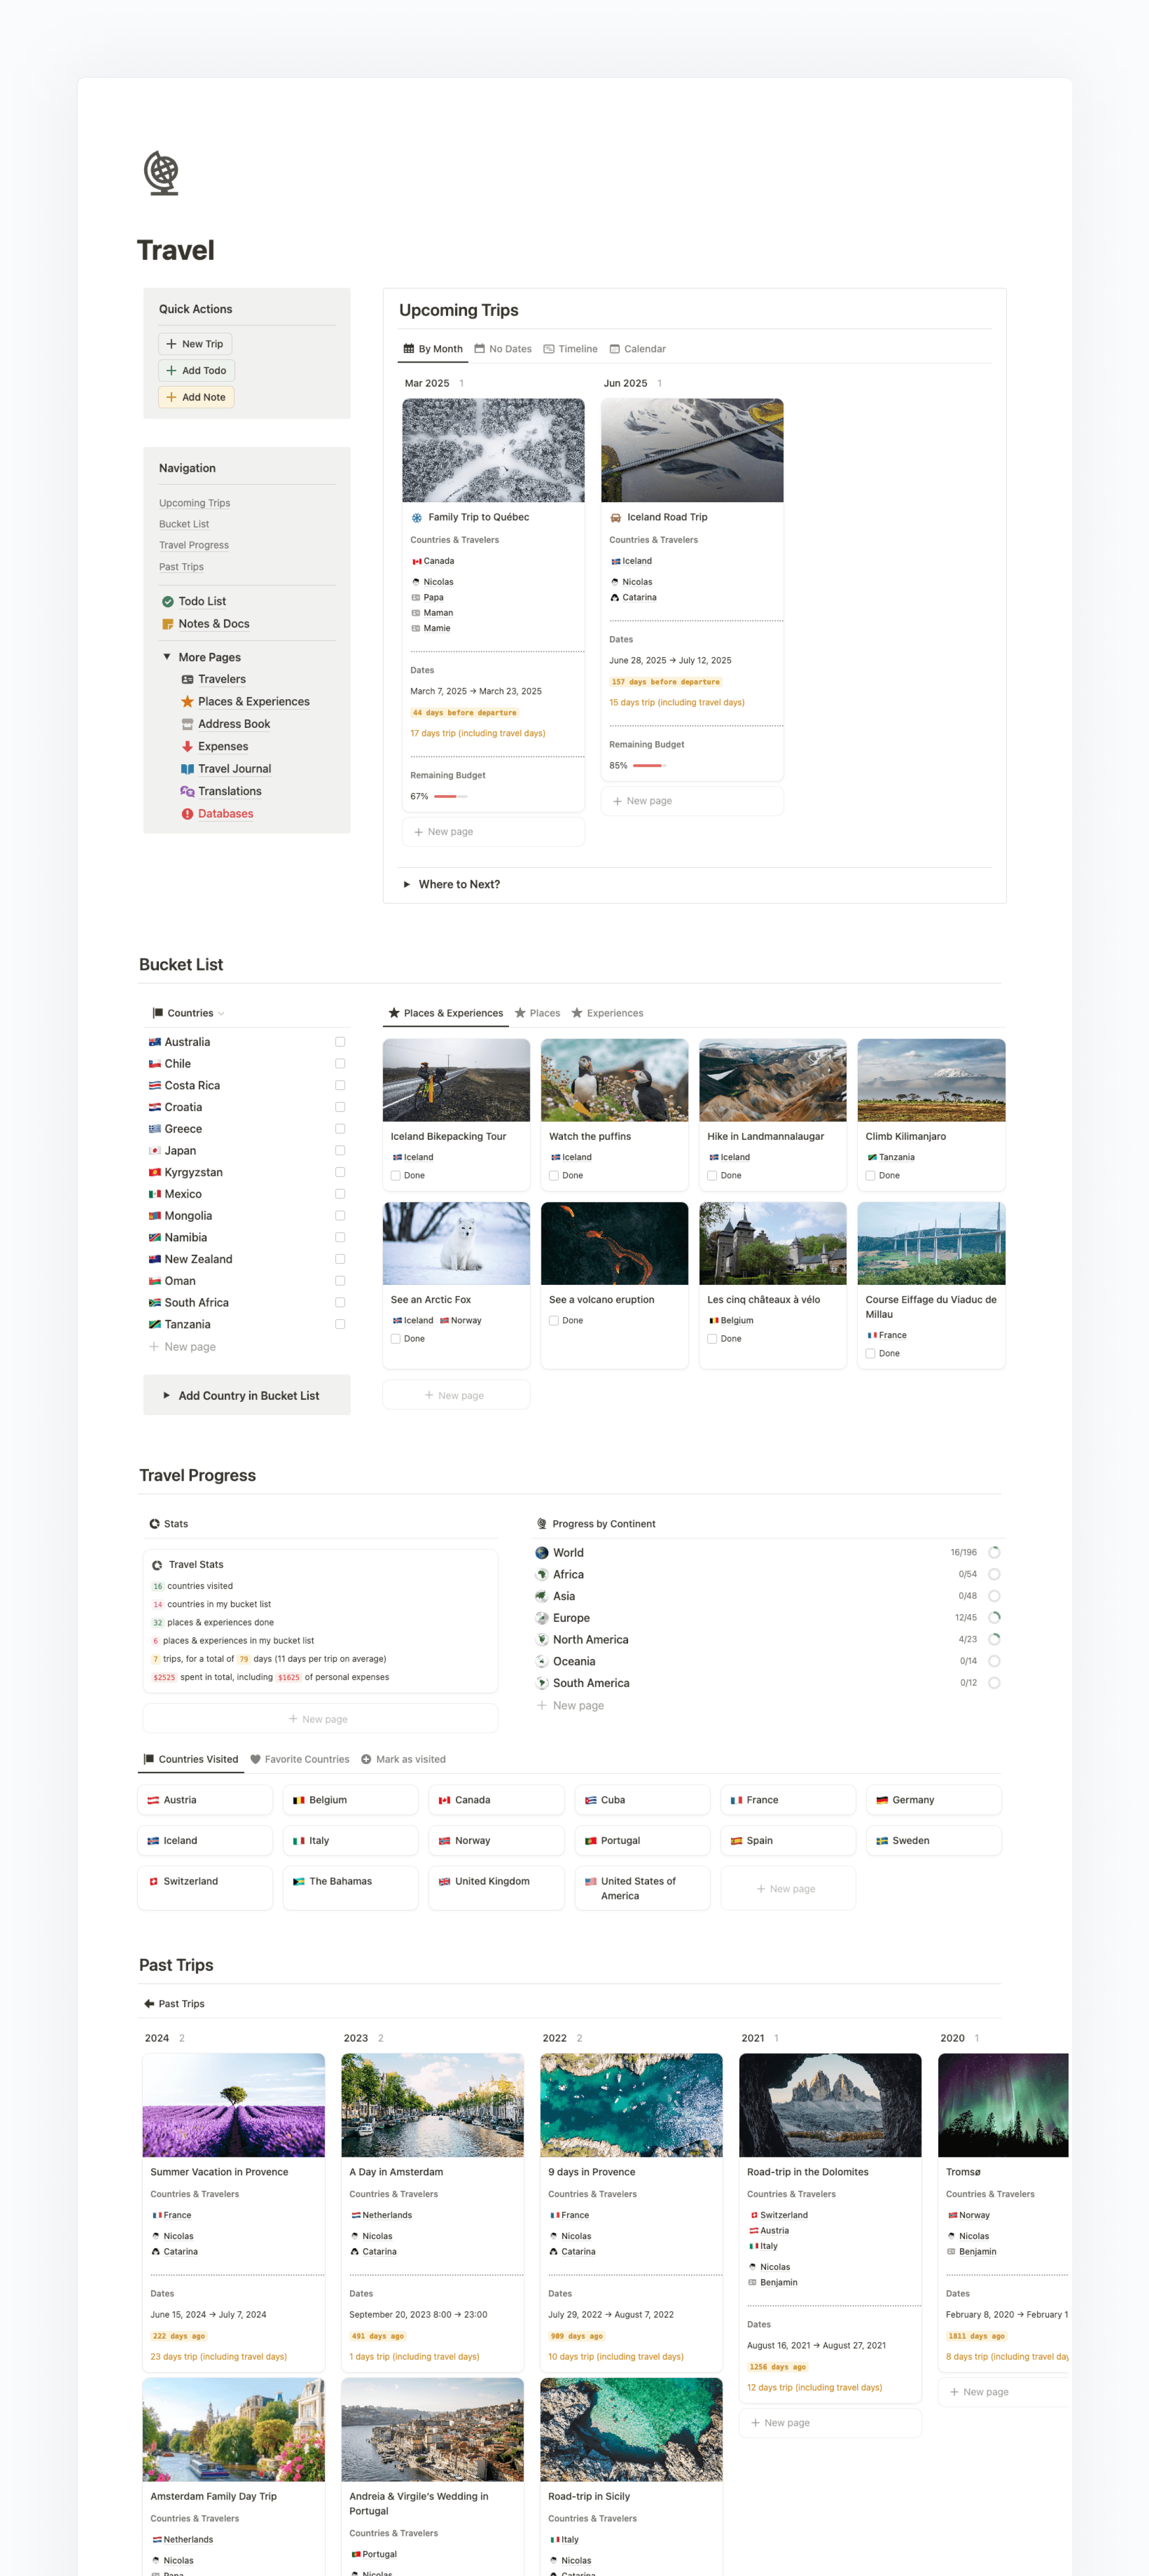
Task: Collapse the More Pages section
Action: [167, 657]
